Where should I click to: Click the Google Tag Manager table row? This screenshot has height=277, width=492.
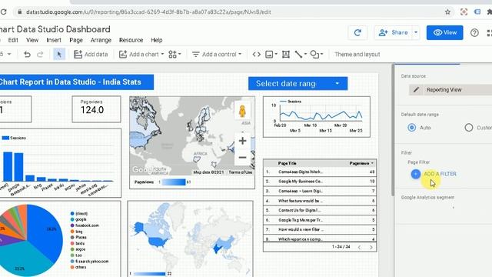point(320,220)
